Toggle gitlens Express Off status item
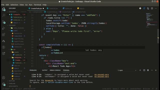This screenshot has width=160, height=90. (29, 89)
